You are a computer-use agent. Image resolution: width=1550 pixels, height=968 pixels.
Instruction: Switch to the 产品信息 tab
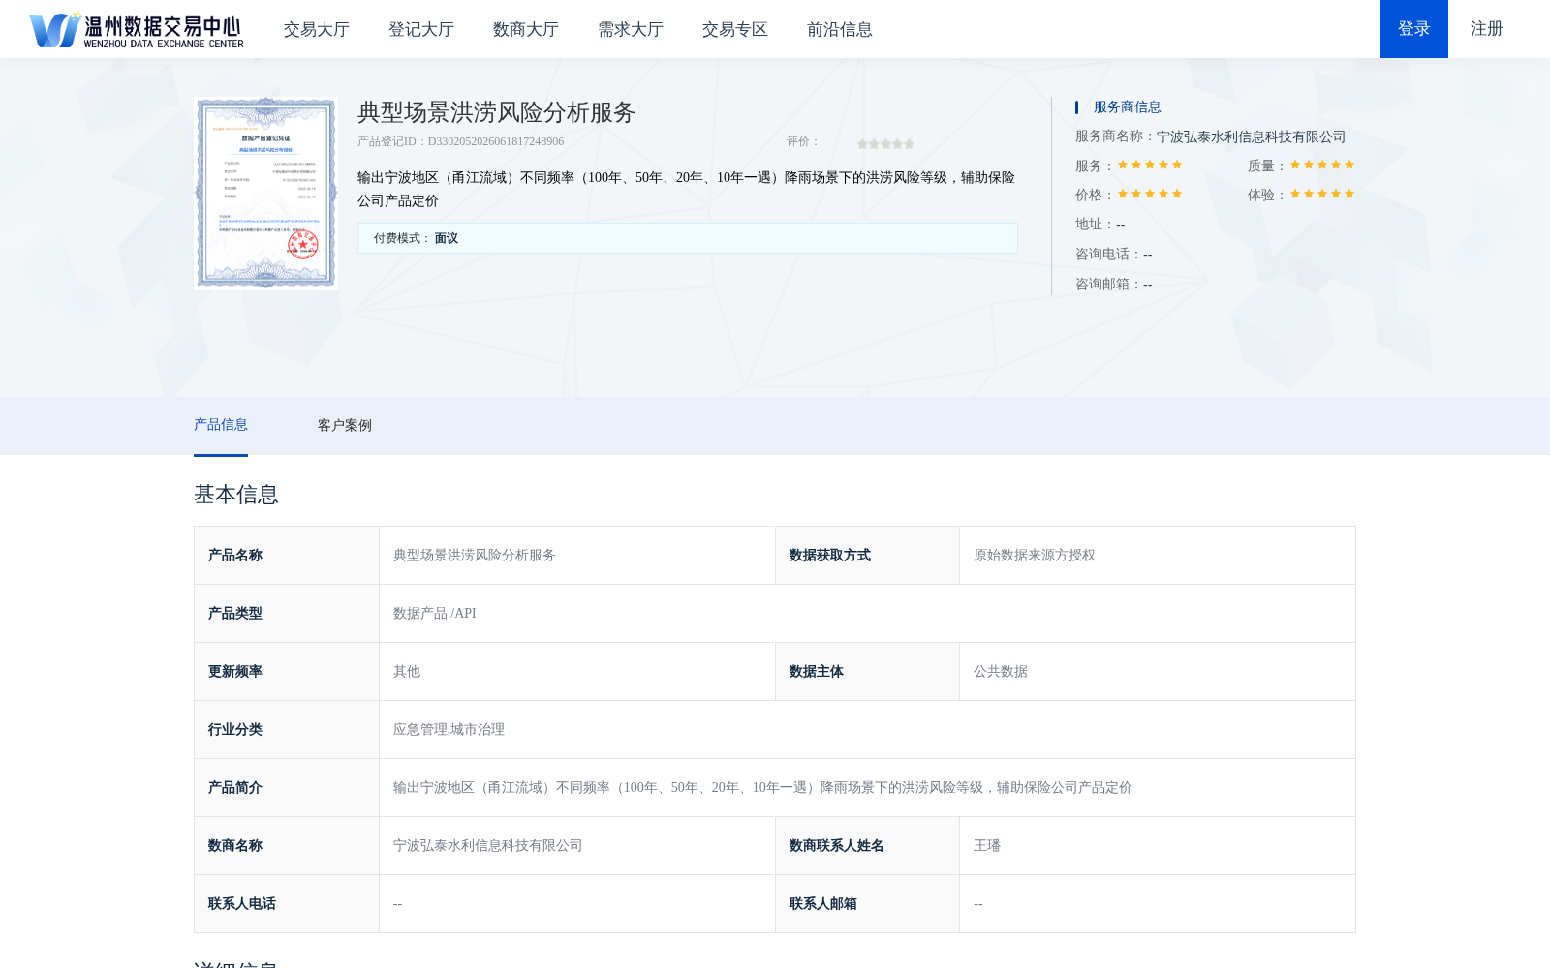click(221, 425)
